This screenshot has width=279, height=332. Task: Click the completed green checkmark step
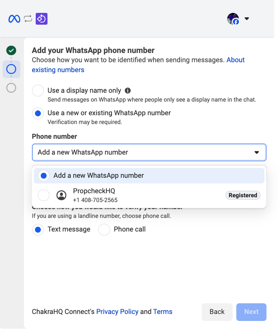pyautogui.click(x=11, y=50)
